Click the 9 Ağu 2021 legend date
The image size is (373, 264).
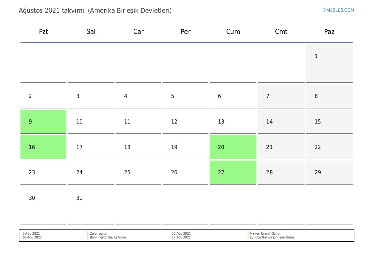click(31, 234)
